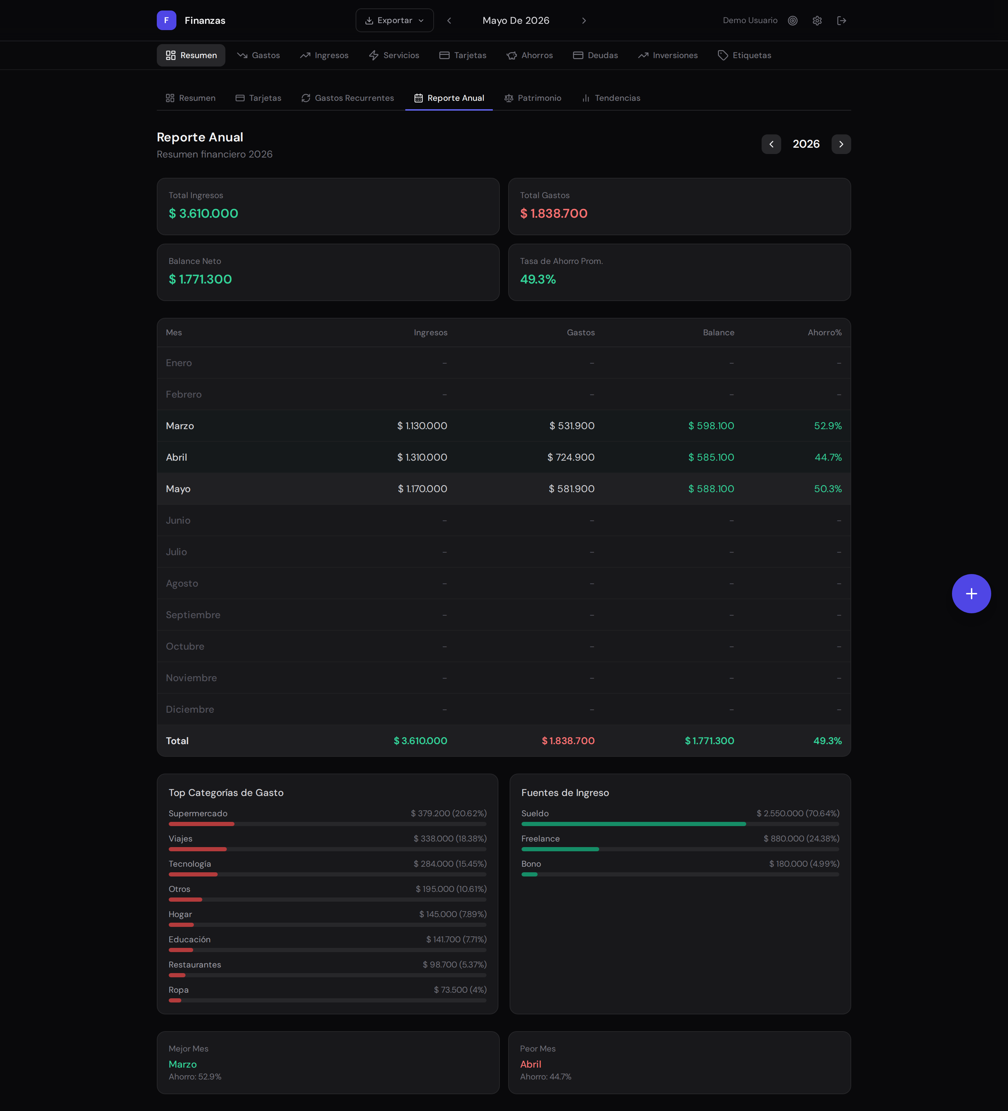Switch to the Tendencias sub-tab

(x=611, y=98)
